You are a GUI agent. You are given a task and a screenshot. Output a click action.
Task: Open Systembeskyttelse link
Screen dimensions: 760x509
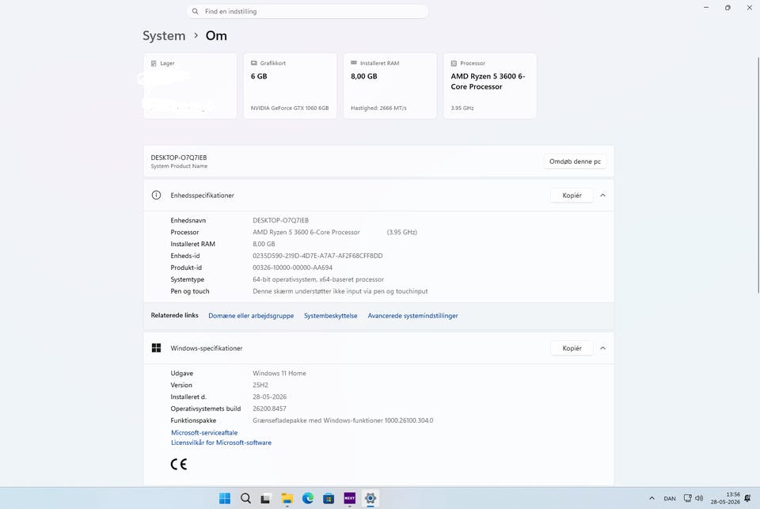(x=331, y=316)
